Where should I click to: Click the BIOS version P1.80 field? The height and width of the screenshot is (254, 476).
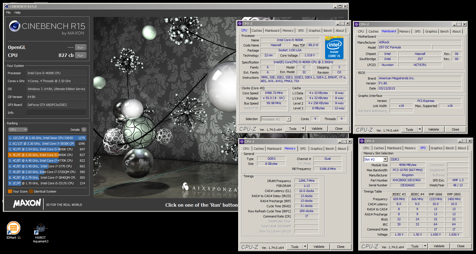[420, 83]
